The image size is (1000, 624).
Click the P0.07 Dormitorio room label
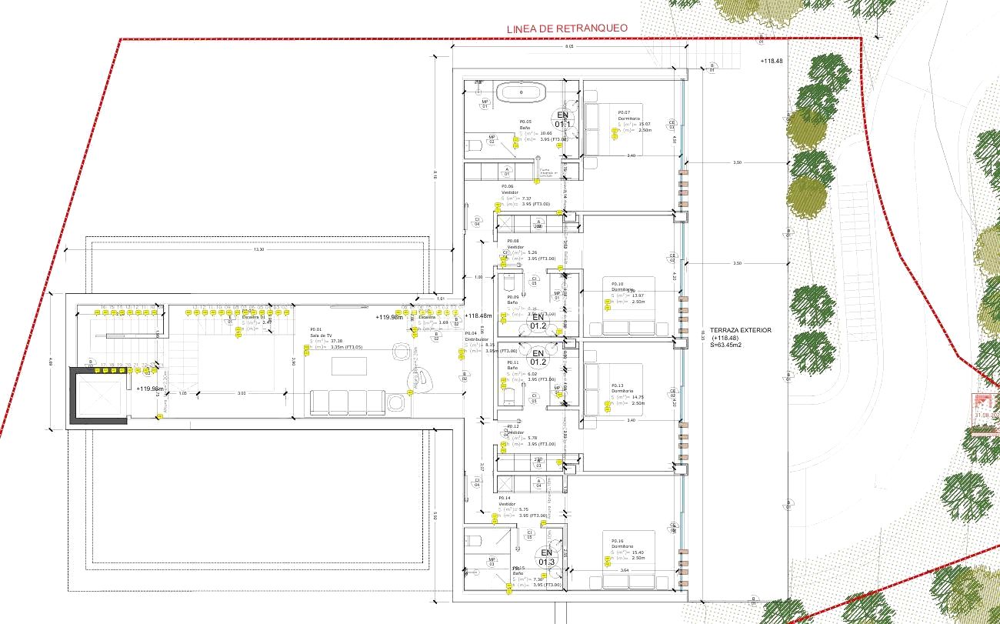tap(630, 115)
